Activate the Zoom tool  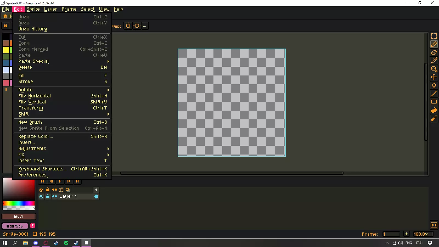coord(434,69)
